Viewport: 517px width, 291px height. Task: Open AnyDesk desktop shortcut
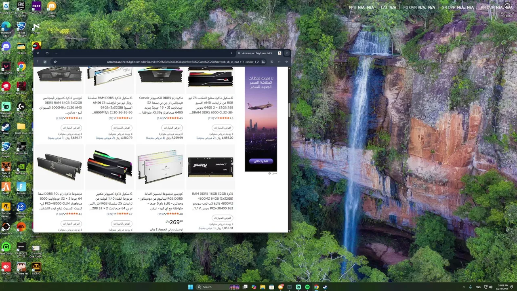click(x=6, y=269)
